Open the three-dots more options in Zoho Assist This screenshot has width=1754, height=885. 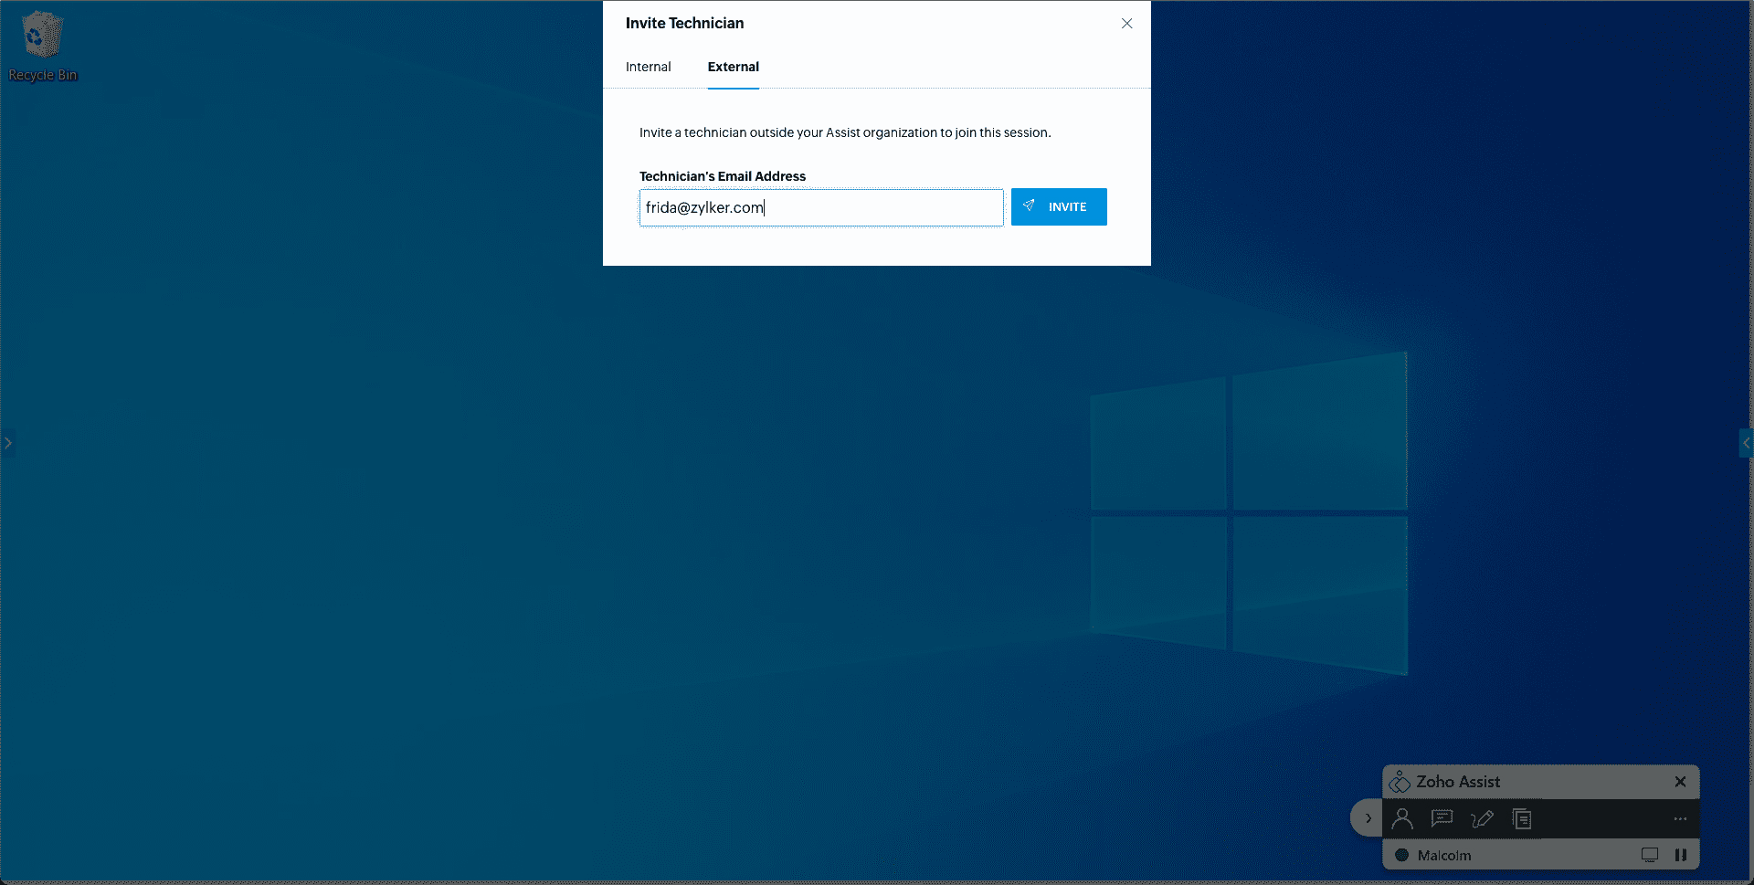coord(1680,819)
